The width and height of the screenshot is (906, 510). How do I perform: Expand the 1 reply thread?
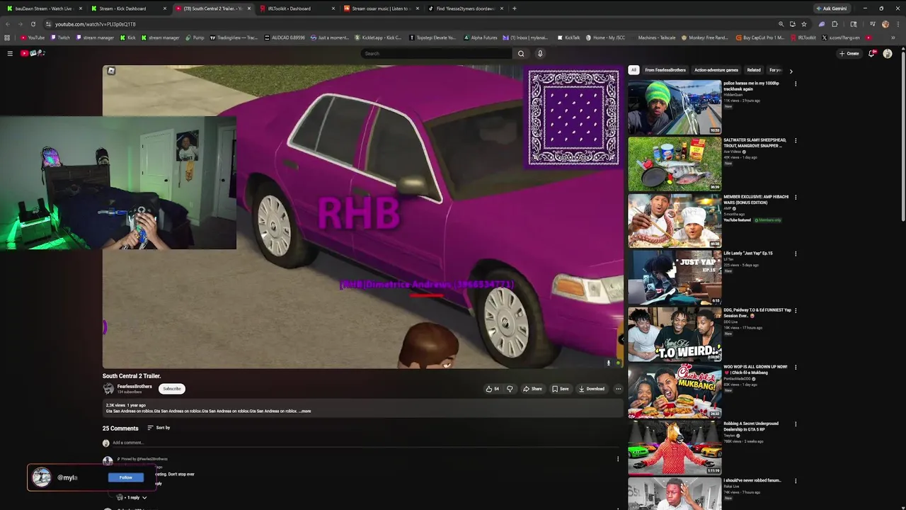pyautogui.click(x=132, y=497)
